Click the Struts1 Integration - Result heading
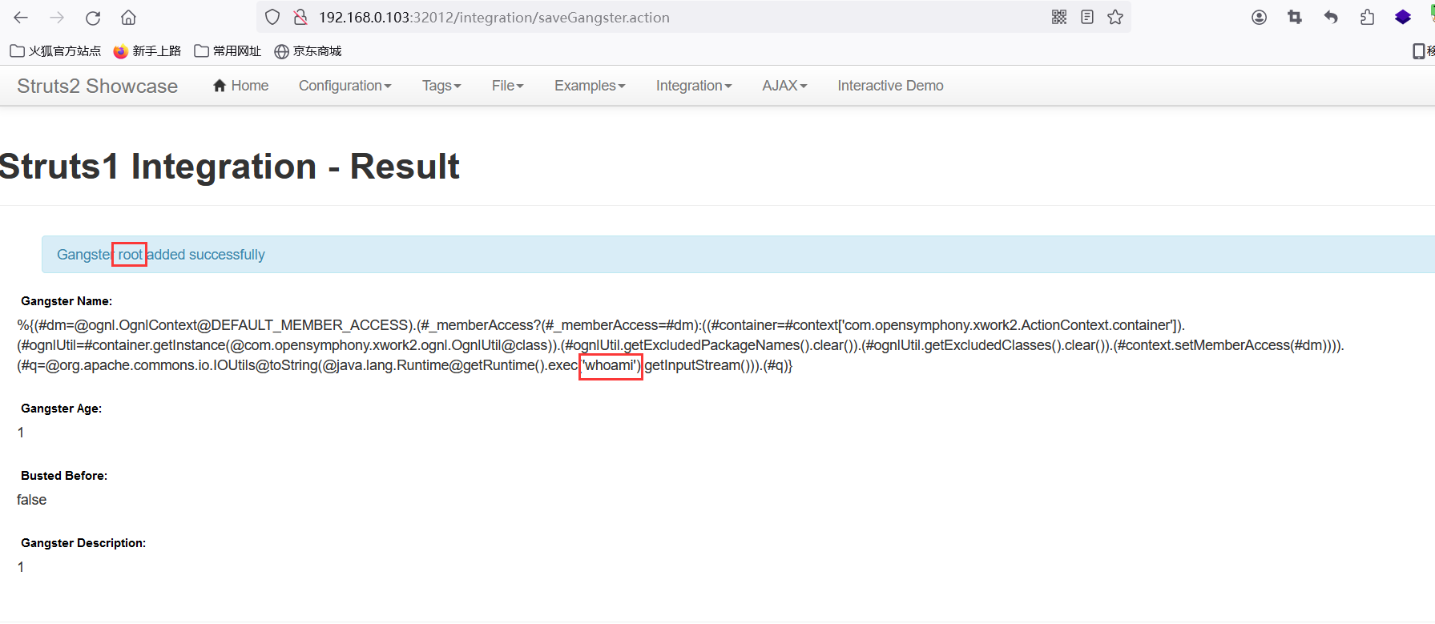The height and width of the screenshot is (624, 1435). click(230, 167)
